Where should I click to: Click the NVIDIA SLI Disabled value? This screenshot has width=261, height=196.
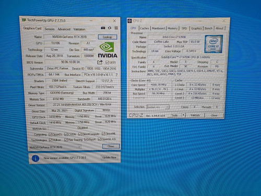(82, 128)
